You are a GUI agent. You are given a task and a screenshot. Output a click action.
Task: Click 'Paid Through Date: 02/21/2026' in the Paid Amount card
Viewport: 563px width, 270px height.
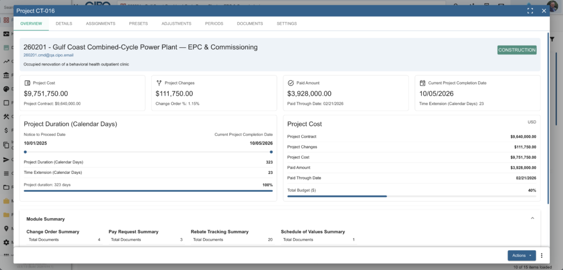click(316, 104)
